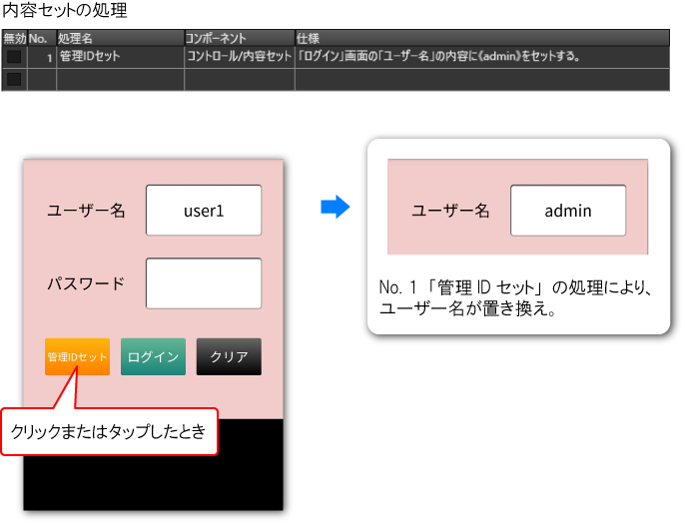
Task: Click the 仕様 column header
Action: pos(482,39)
